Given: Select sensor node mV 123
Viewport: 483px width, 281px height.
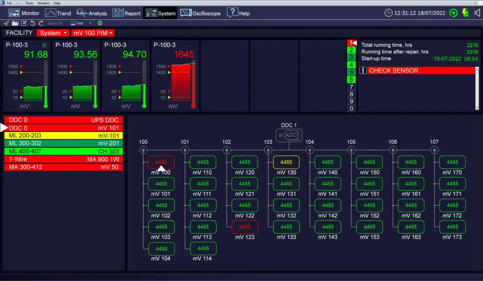Looking at the screenshot, I should 244,227.
